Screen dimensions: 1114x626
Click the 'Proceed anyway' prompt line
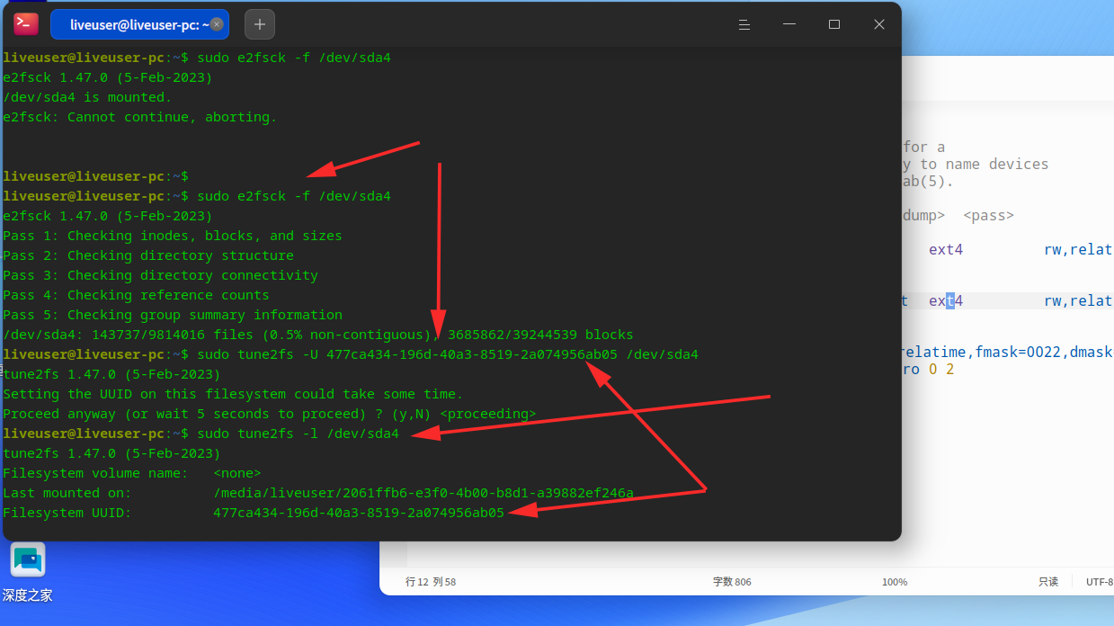pyautogui.click(x=270, y=414)
